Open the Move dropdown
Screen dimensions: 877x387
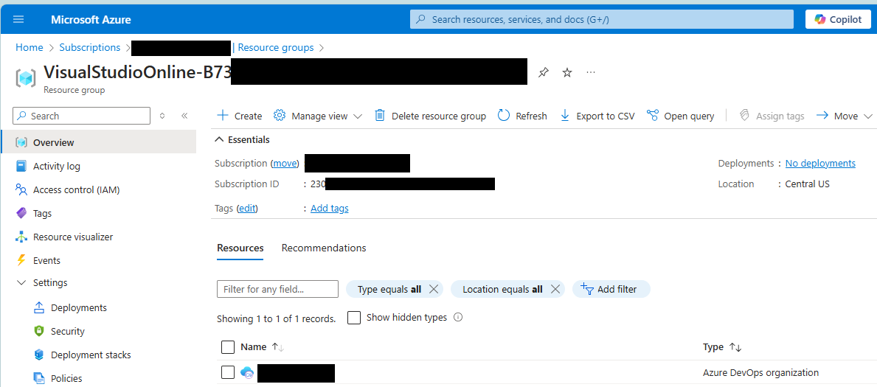pos(845,116)
